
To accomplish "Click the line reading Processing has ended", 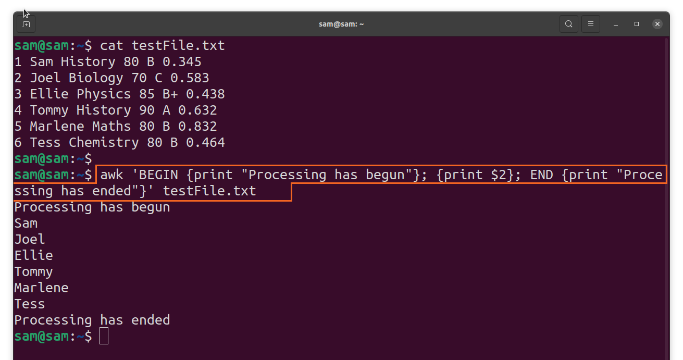I will click(92, 320).
